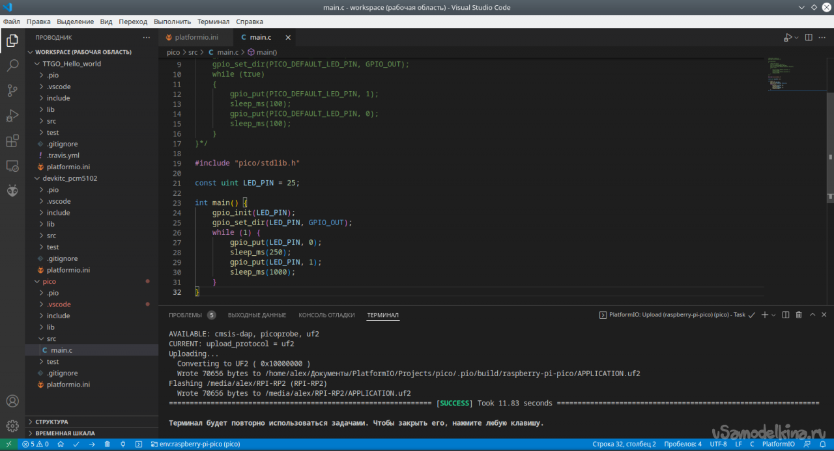Collapse the TTGO_Hello_world folder
The width and height of the screenshot is (834, 451).
[72, 64]
